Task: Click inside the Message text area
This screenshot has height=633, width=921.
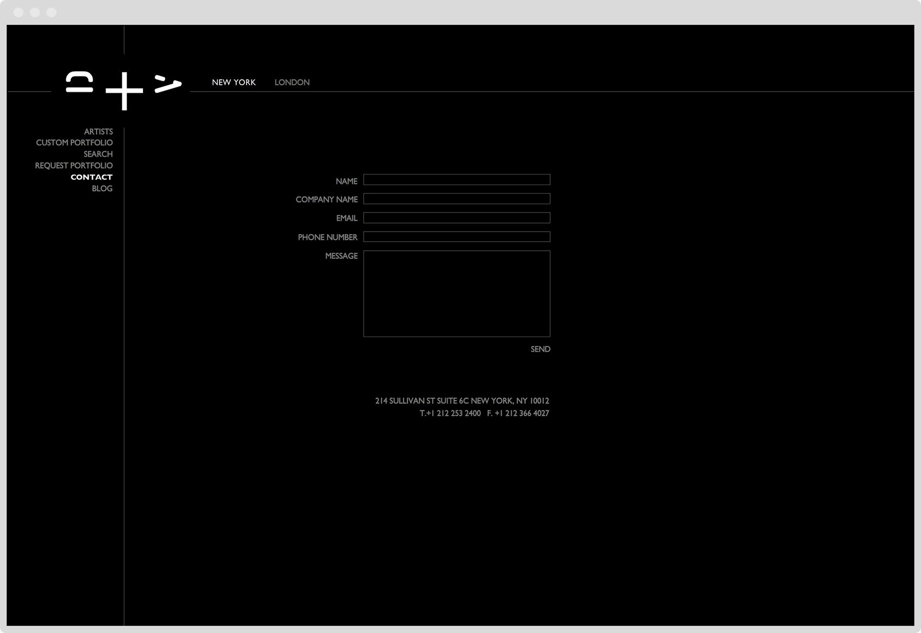Action: pyautogui.click(x=456, y=293)
